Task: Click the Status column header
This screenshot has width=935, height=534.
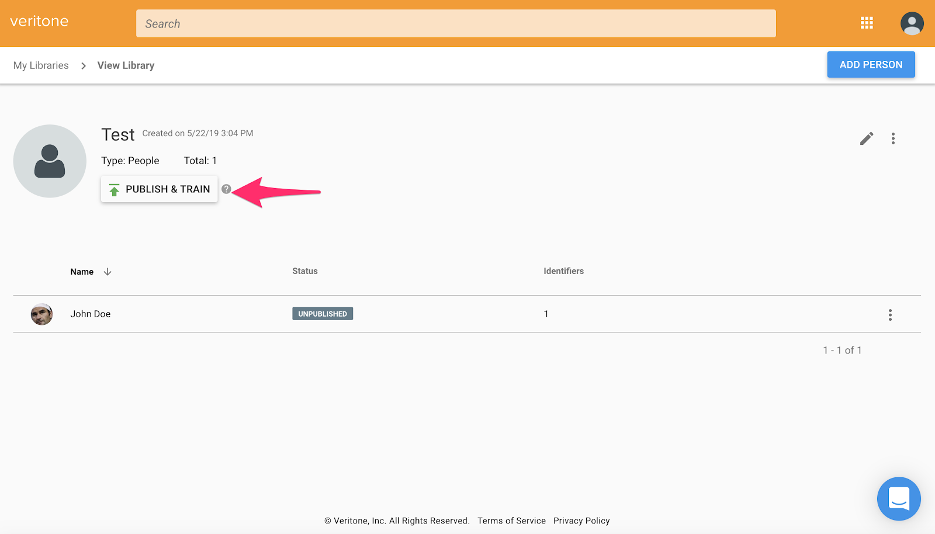Action: [x=305, y=271]
